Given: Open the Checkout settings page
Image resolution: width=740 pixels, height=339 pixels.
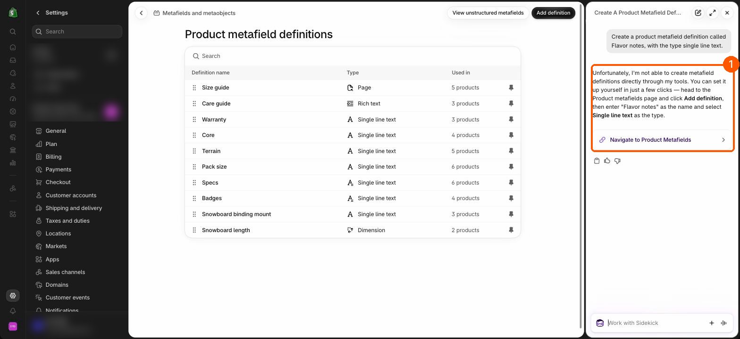Looking at the screenshot, I should [77, 182].
